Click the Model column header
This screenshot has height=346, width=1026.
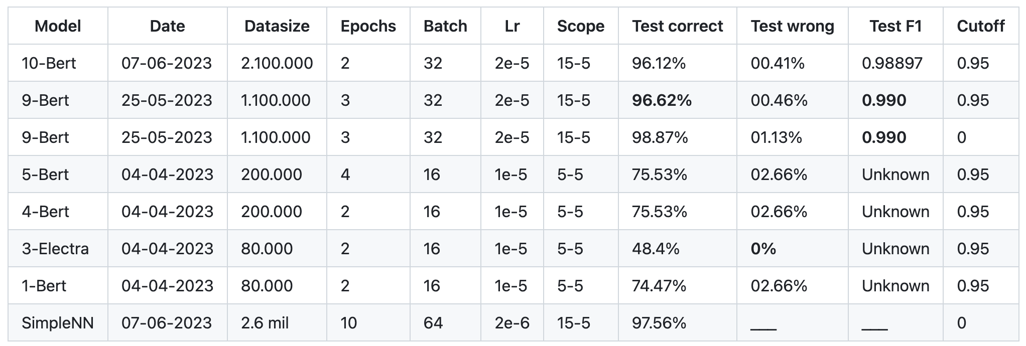pos(58,26)
